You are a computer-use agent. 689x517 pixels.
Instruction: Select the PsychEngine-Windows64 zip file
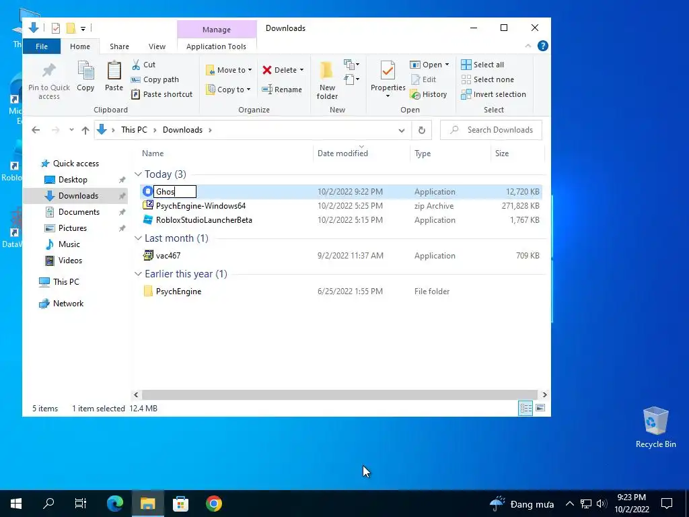coord(201,206)
